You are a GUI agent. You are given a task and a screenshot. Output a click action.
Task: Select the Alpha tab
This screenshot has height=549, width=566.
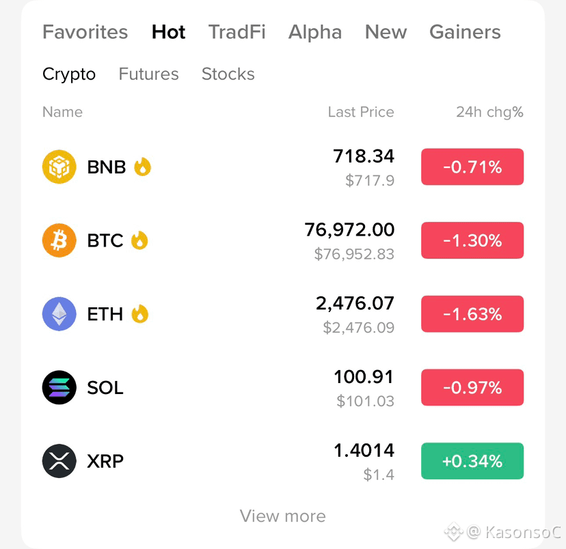tap(315, 32)
